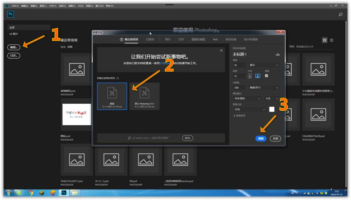The height and width of the screenshot is (200, 351).
Task: Click the Photoshop icon in the taskbar
Action: coord(64,193)
